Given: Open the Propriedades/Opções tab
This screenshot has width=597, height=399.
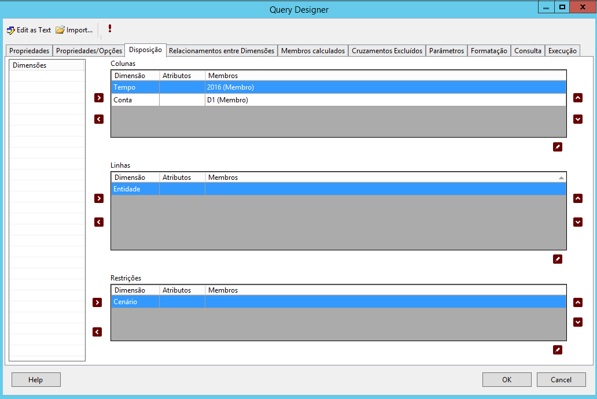Looking at the screenshot, I should coord(89,51).
